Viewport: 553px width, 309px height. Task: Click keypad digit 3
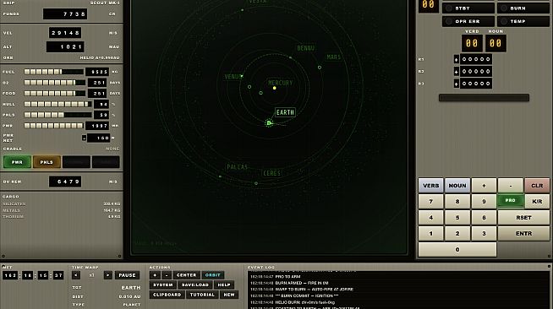[484, 233]
